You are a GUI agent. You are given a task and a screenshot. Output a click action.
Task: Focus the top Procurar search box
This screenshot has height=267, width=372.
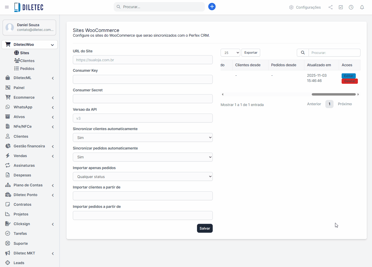159,7
